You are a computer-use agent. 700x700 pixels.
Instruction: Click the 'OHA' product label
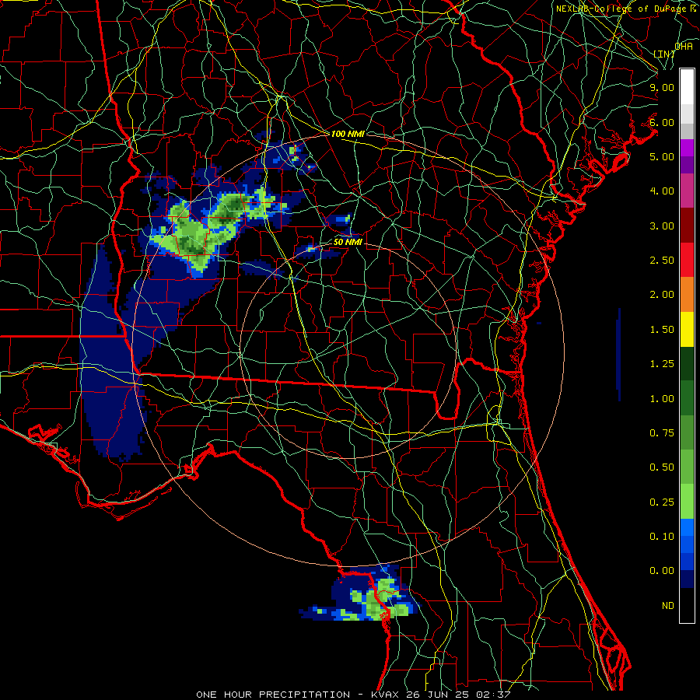click(684, 46)
